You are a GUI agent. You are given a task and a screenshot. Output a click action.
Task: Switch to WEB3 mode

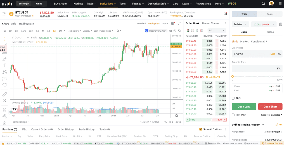39,4
